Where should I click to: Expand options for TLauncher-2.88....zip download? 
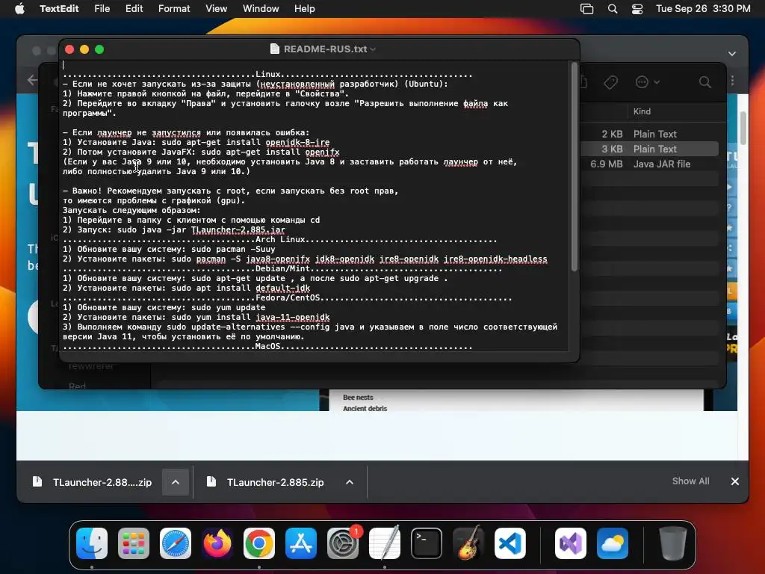coord(176,482)
